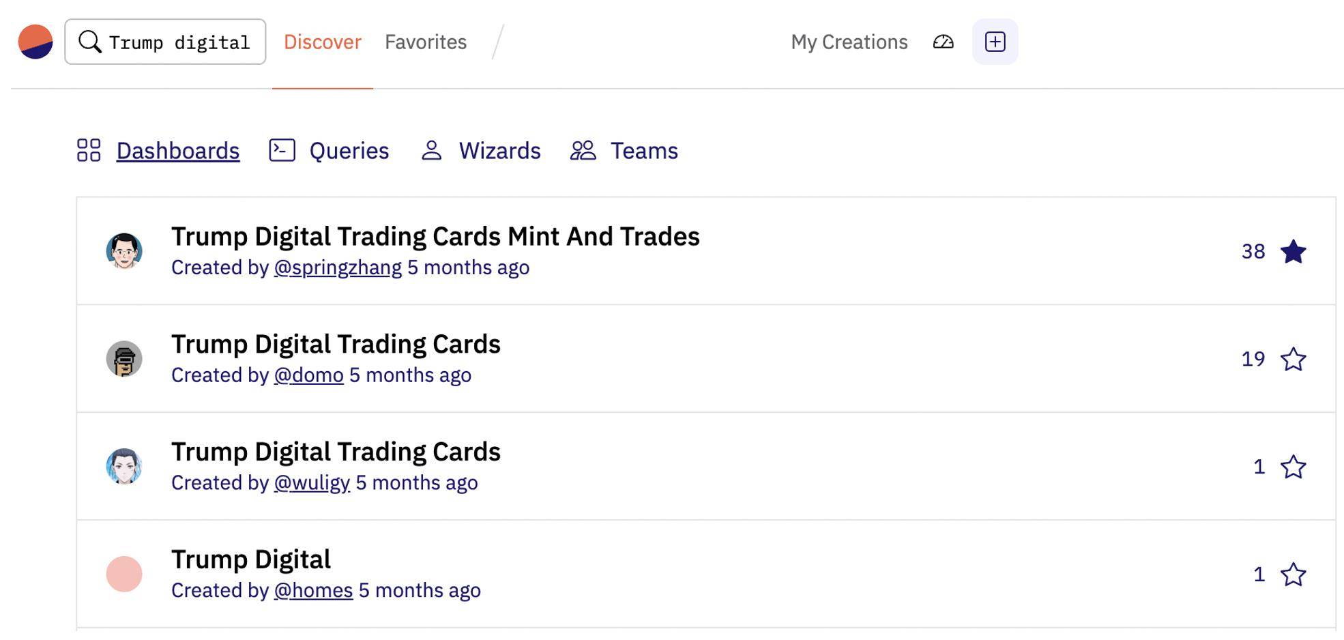Open Trump Digital Trading Cards Mint And Trades
This screenshot has height=640, width=1344.
click(x=435, y=236)
